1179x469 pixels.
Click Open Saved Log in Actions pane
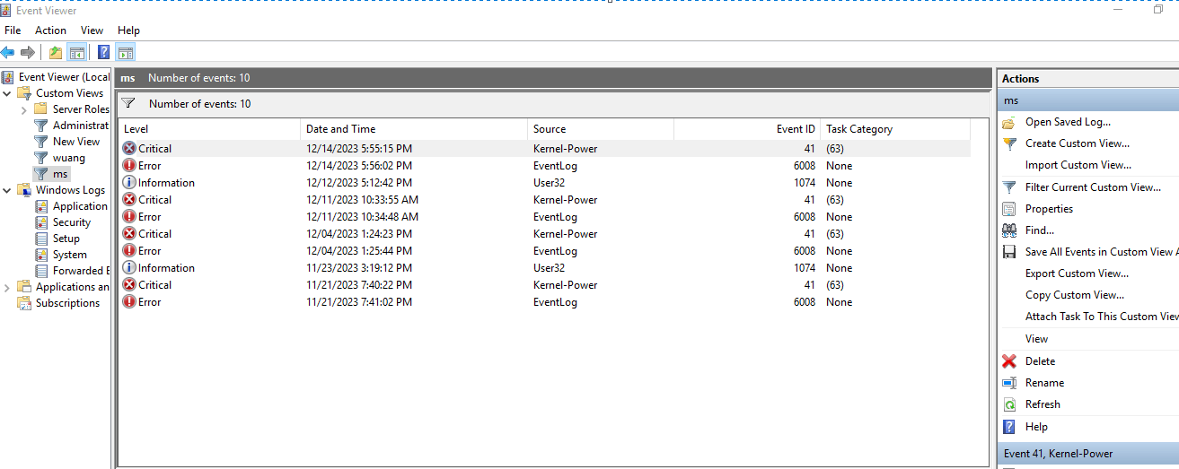(x=1068, y=122)
